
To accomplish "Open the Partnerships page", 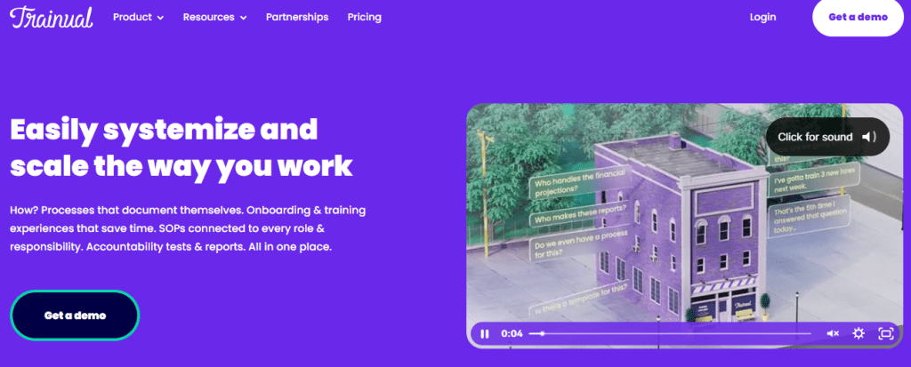I will click(297, 18).
